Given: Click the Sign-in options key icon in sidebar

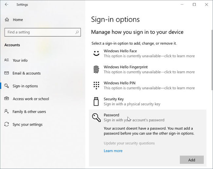Looking at the screenshot, I should tap(7, 86).
